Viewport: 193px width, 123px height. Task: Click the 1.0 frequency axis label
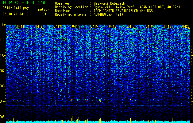(2, 55)
